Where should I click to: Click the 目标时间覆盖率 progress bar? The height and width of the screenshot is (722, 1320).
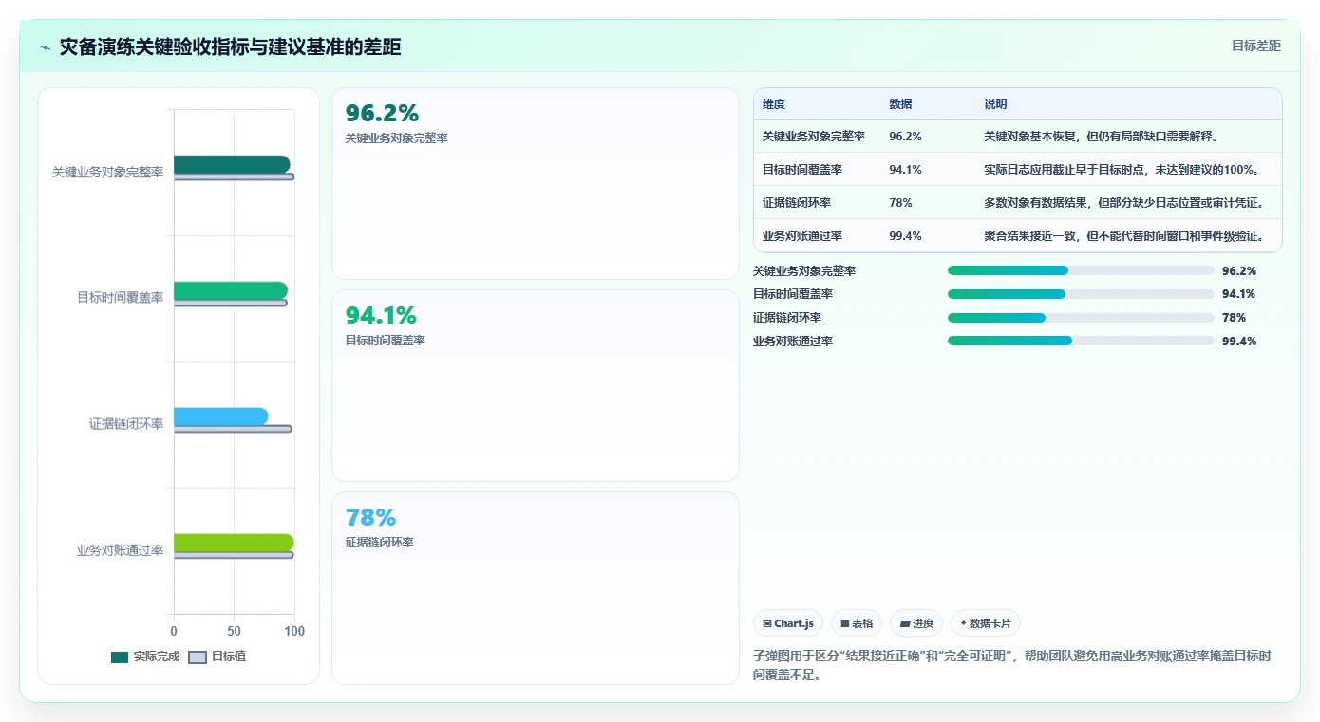coord(1081,294)
